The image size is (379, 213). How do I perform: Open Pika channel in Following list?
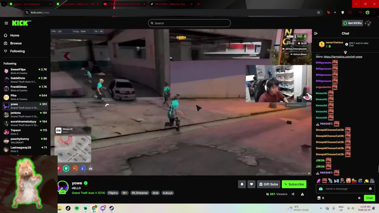(25, 97)
